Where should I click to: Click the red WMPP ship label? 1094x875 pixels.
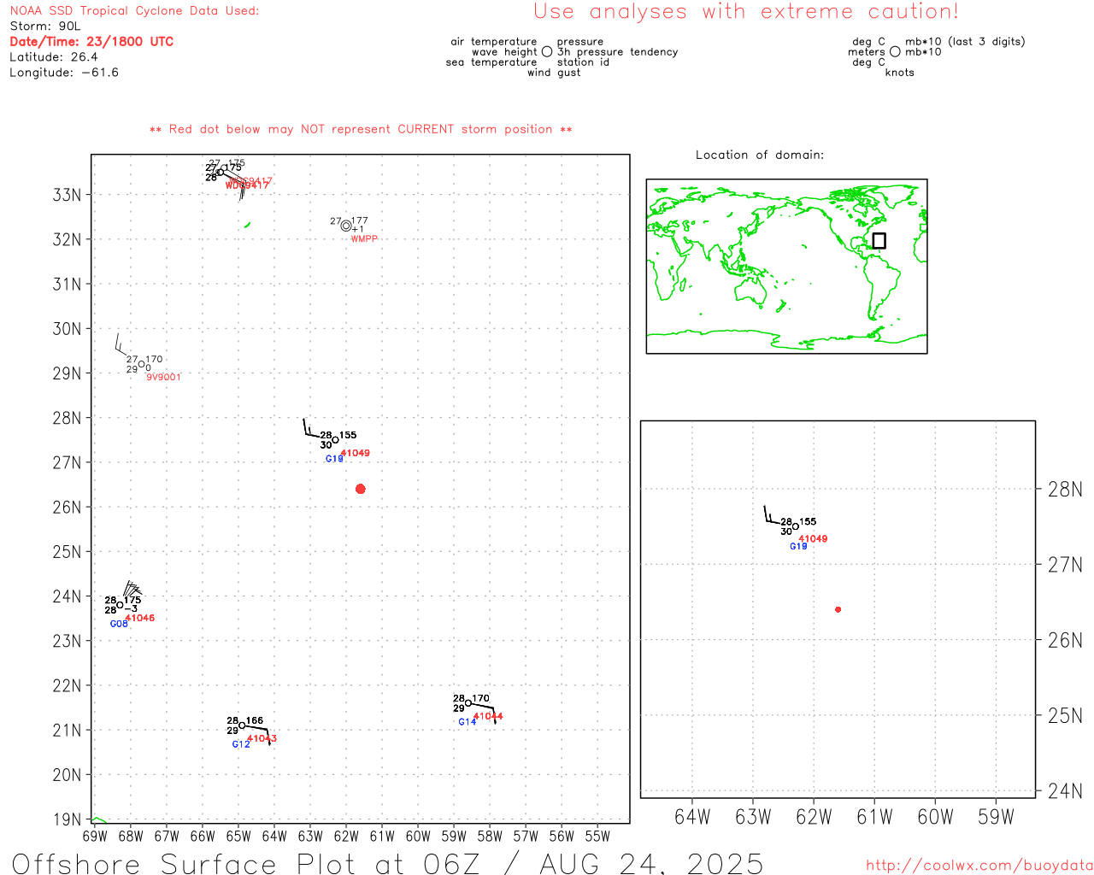click(x=364, y=238)
